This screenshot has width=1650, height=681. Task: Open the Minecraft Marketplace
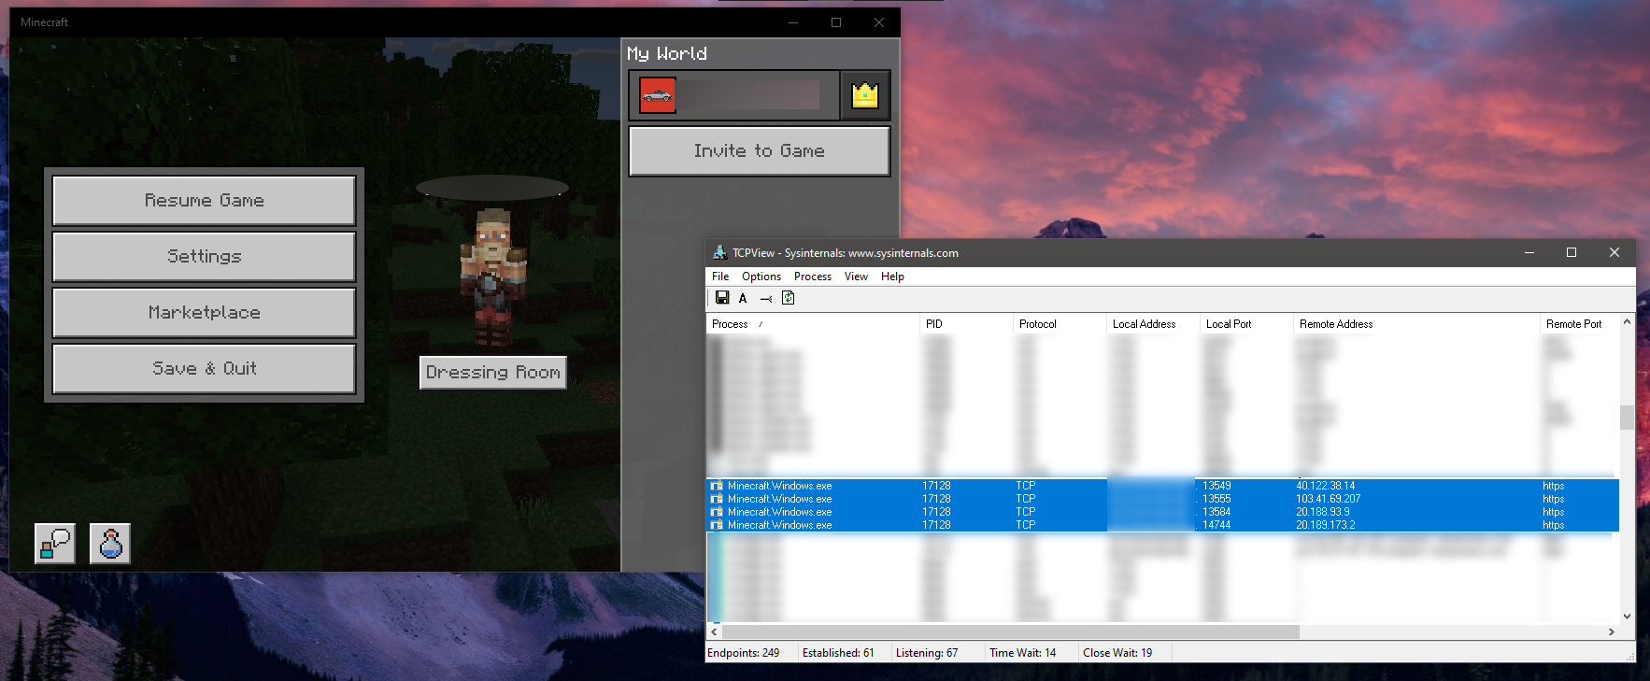tap(205, 313)
